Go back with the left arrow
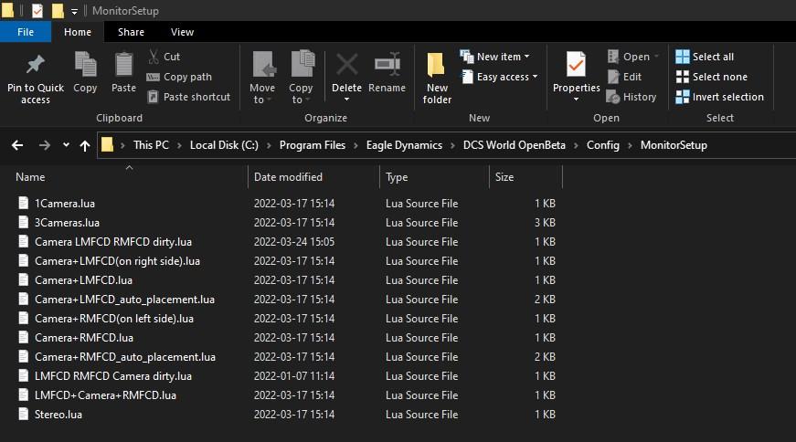 point(17,145)
